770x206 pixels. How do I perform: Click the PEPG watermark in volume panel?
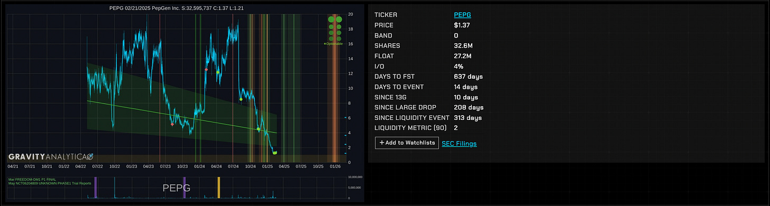[x=176, y=188]
